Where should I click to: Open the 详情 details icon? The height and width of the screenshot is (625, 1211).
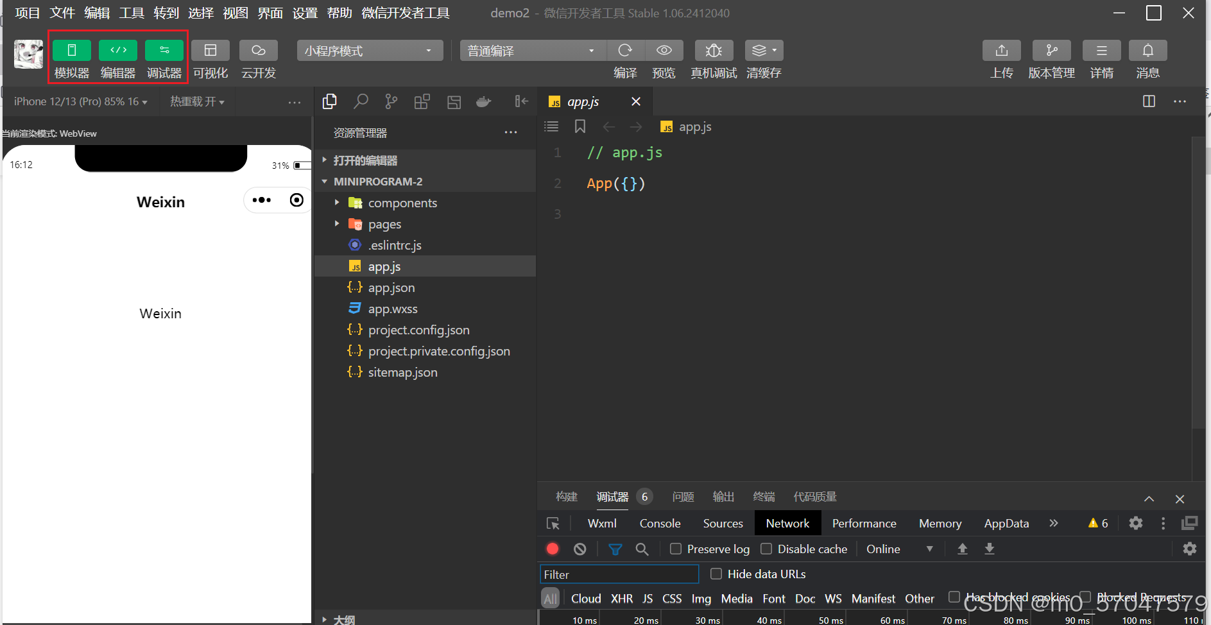tap(1102, 50)
